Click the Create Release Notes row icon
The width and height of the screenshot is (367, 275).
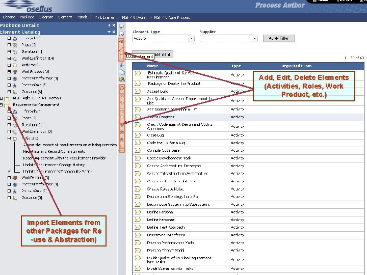[x=138, y=189]
